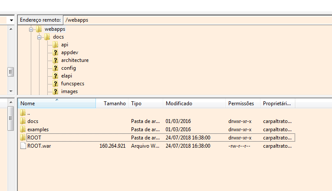This screenshot has width=332, height=191.
Task: Select the examples row name
Action: click(x=38, y=129)
